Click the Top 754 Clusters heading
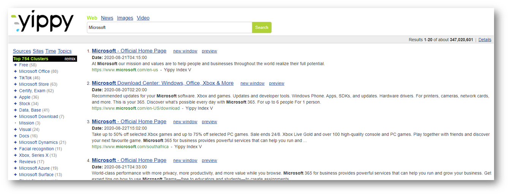Image resolution: width=510 pixels, height=196 pixels. coord(31,59)
